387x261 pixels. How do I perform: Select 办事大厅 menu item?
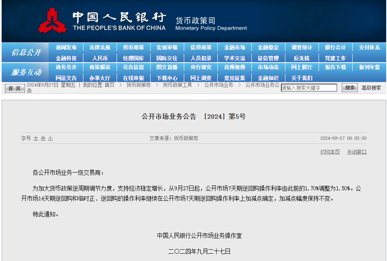100,78
